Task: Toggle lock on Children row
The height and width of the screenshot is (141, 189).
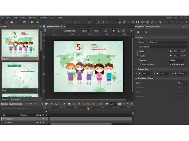Action: [x=40, y=123]
